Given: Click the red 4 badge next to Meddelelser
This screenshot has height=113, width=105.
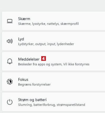Looking at the screenshot, I should point(44,58).
